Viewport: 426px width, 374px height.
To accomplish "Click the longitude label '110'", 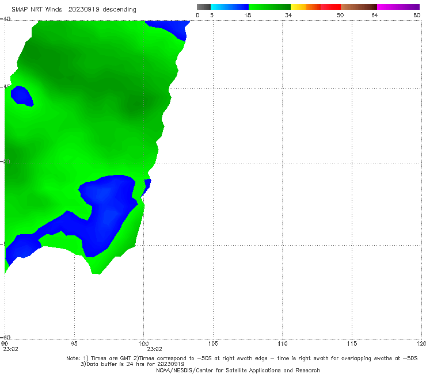I will (283, 344).
